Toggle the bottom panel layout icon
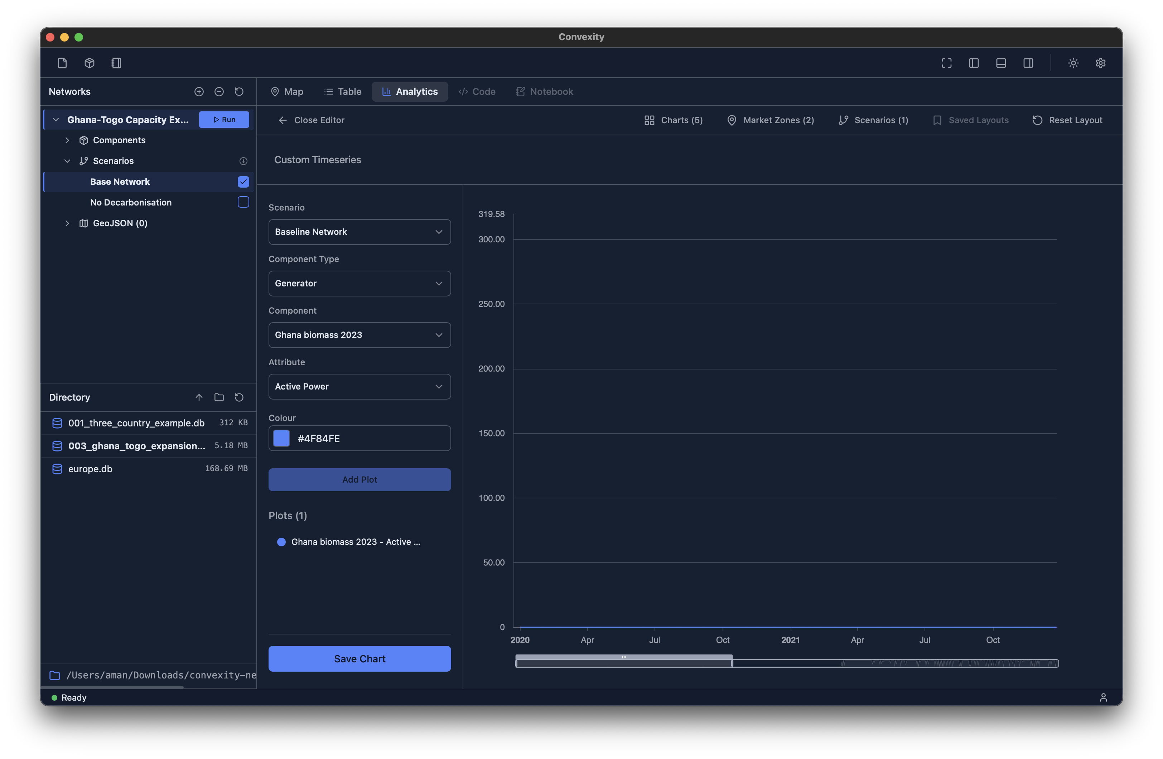The width and height of the screenshot is (1163, 759). (1001, 63)
